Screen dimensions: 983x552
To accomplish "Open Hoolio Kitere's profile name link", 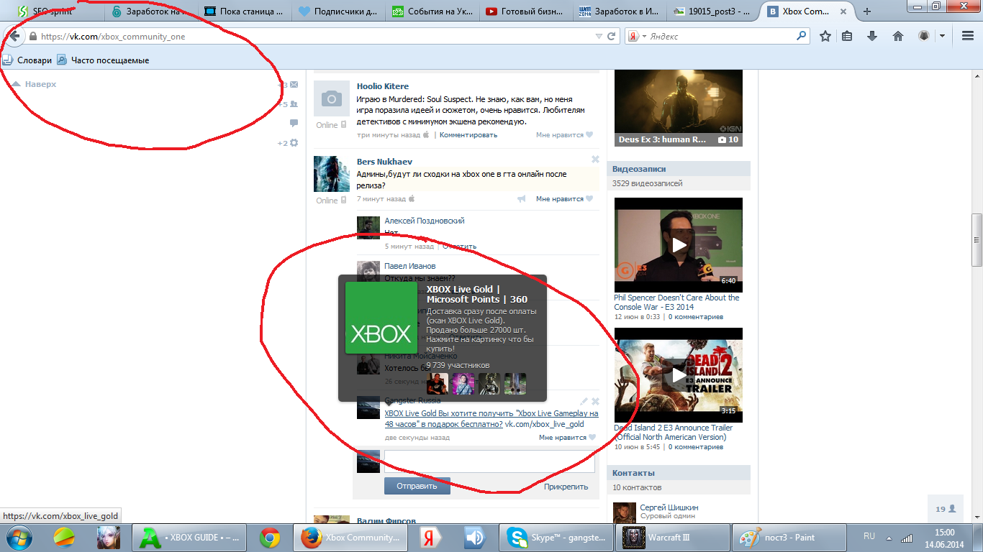I will (x=383, y=87).
